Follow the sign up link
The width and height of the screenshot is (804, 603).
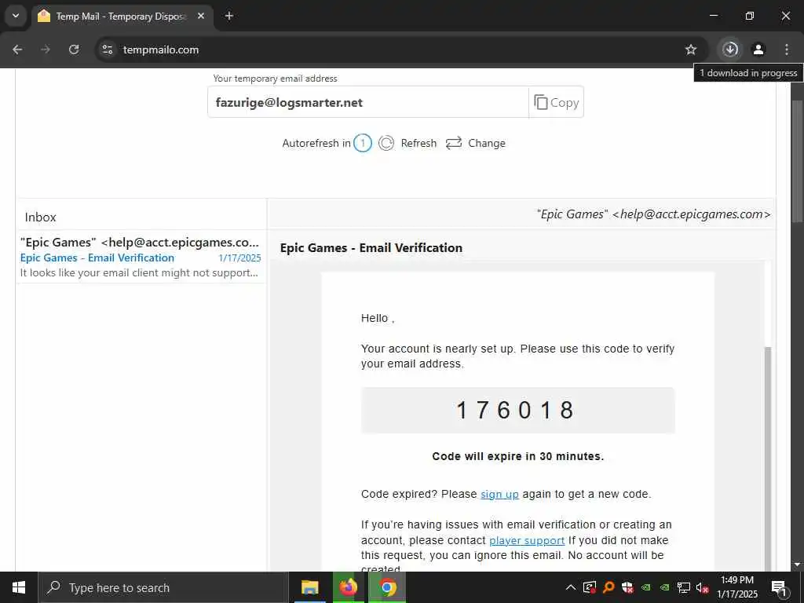[x=499, y=495]
